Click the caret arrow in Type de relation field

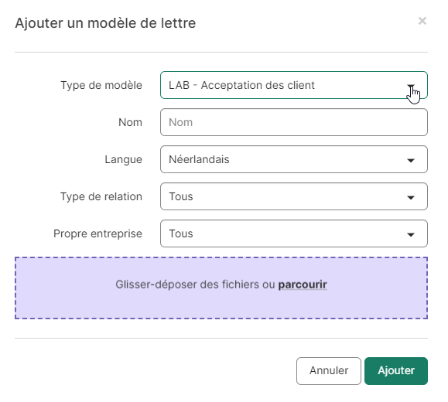point(411,198)
